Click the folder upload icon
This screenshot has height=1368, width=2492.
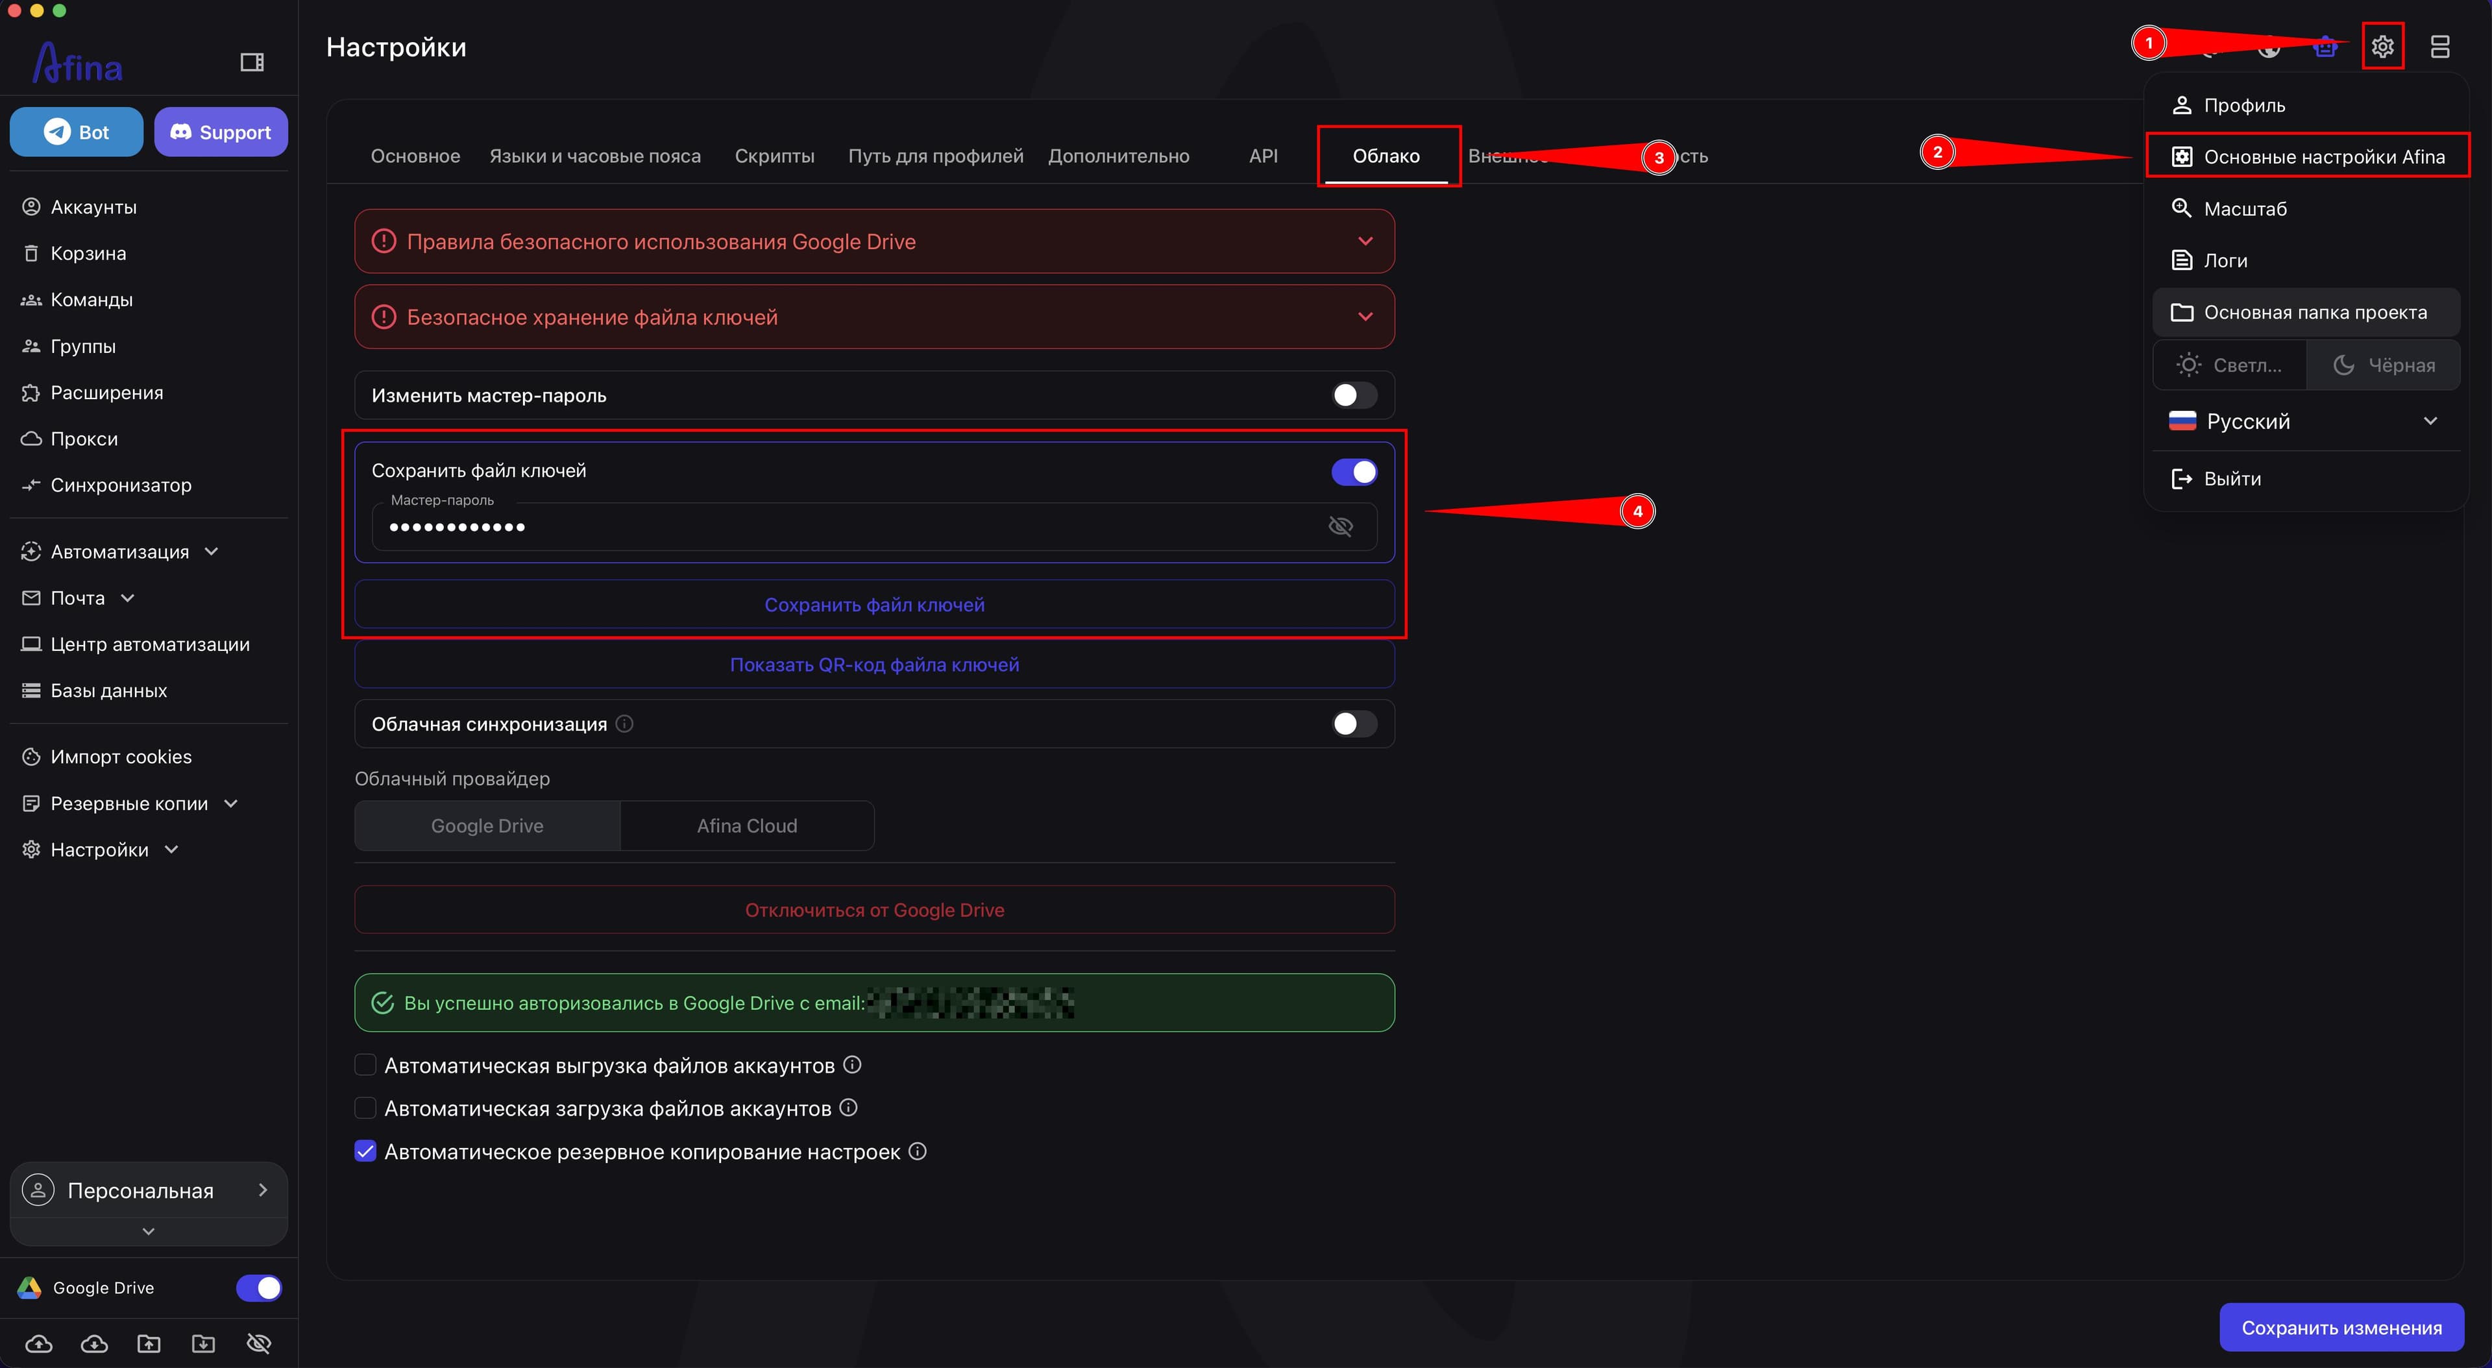click(149, 1343)
